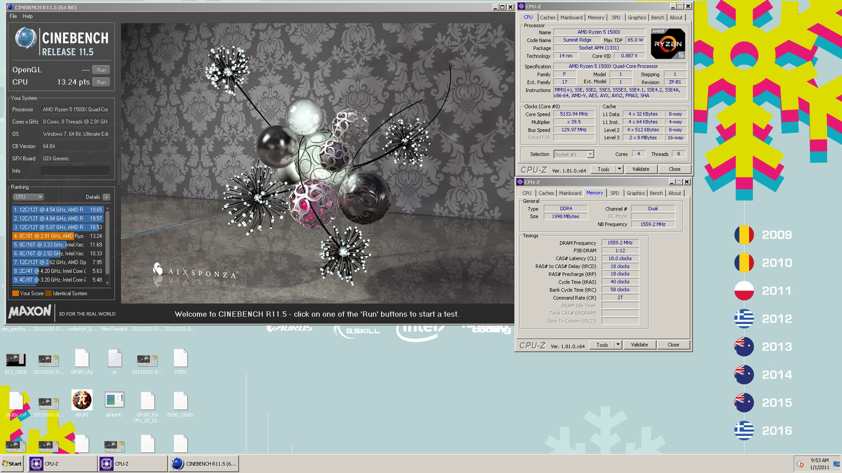Select ranking row 6 8C/16T 2.92 GHz
The height and width of the screenshot is (473, 842).
coord(58,254)
